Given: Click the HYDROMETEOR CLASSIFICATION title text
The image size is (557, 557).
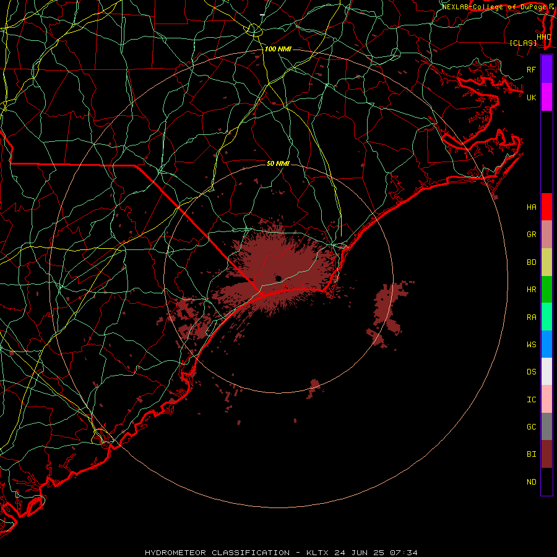Looking at the screenshot, I should coord(217,553).
